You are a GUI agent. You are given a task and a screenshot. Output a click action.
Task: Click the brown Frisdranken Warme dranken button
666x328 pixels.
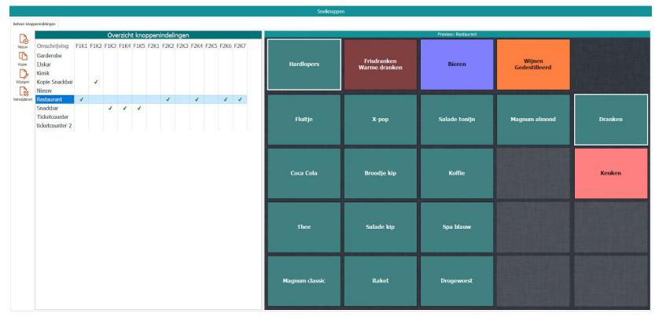pos(380,64)
